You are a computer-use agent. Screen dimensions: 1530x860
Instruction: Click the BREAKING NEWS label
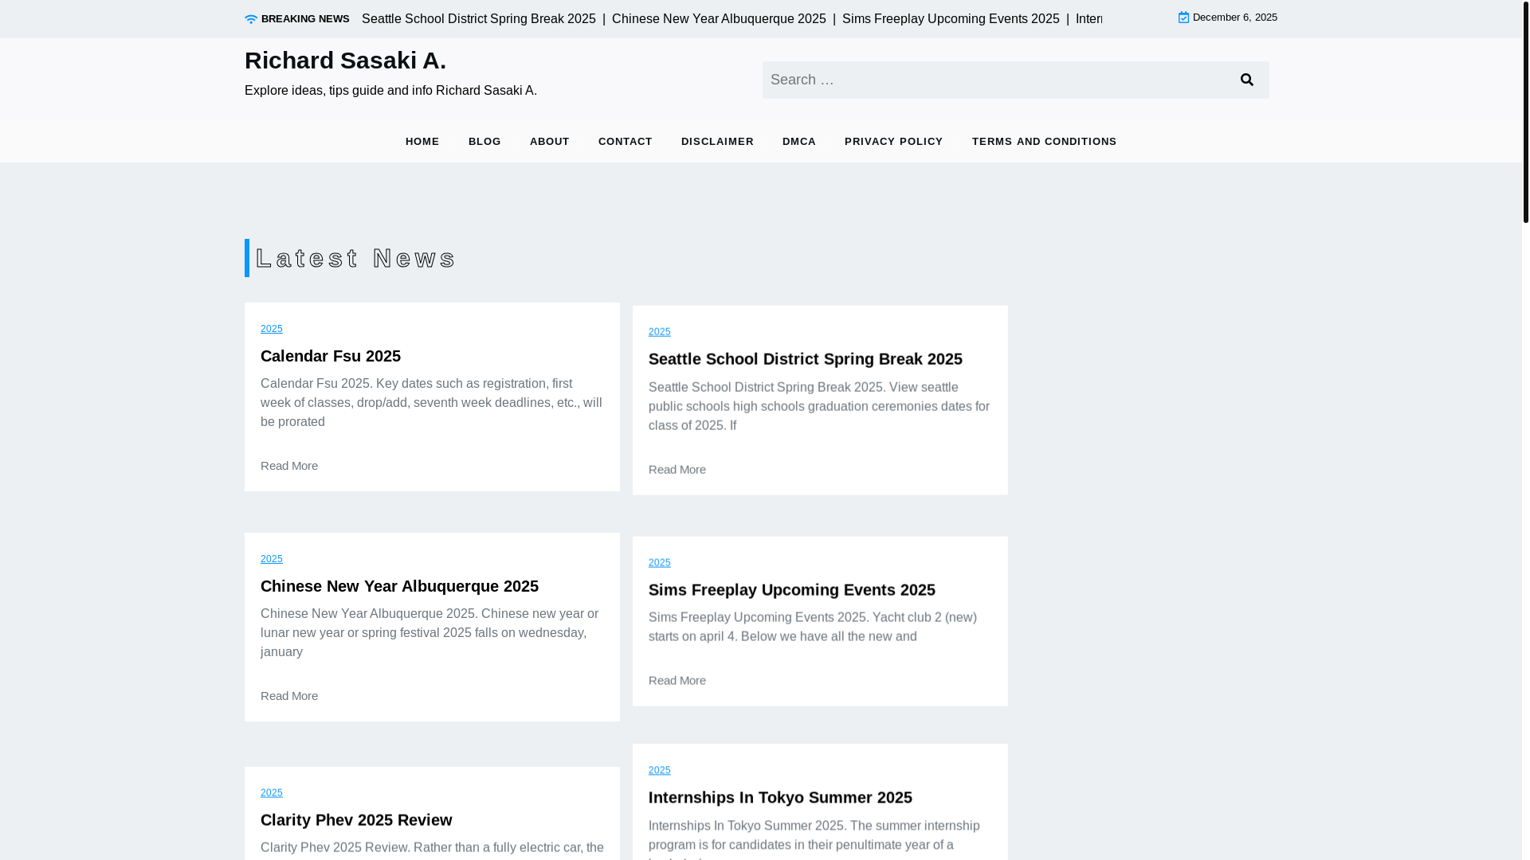pyautogui.click(x=305, y=19)
